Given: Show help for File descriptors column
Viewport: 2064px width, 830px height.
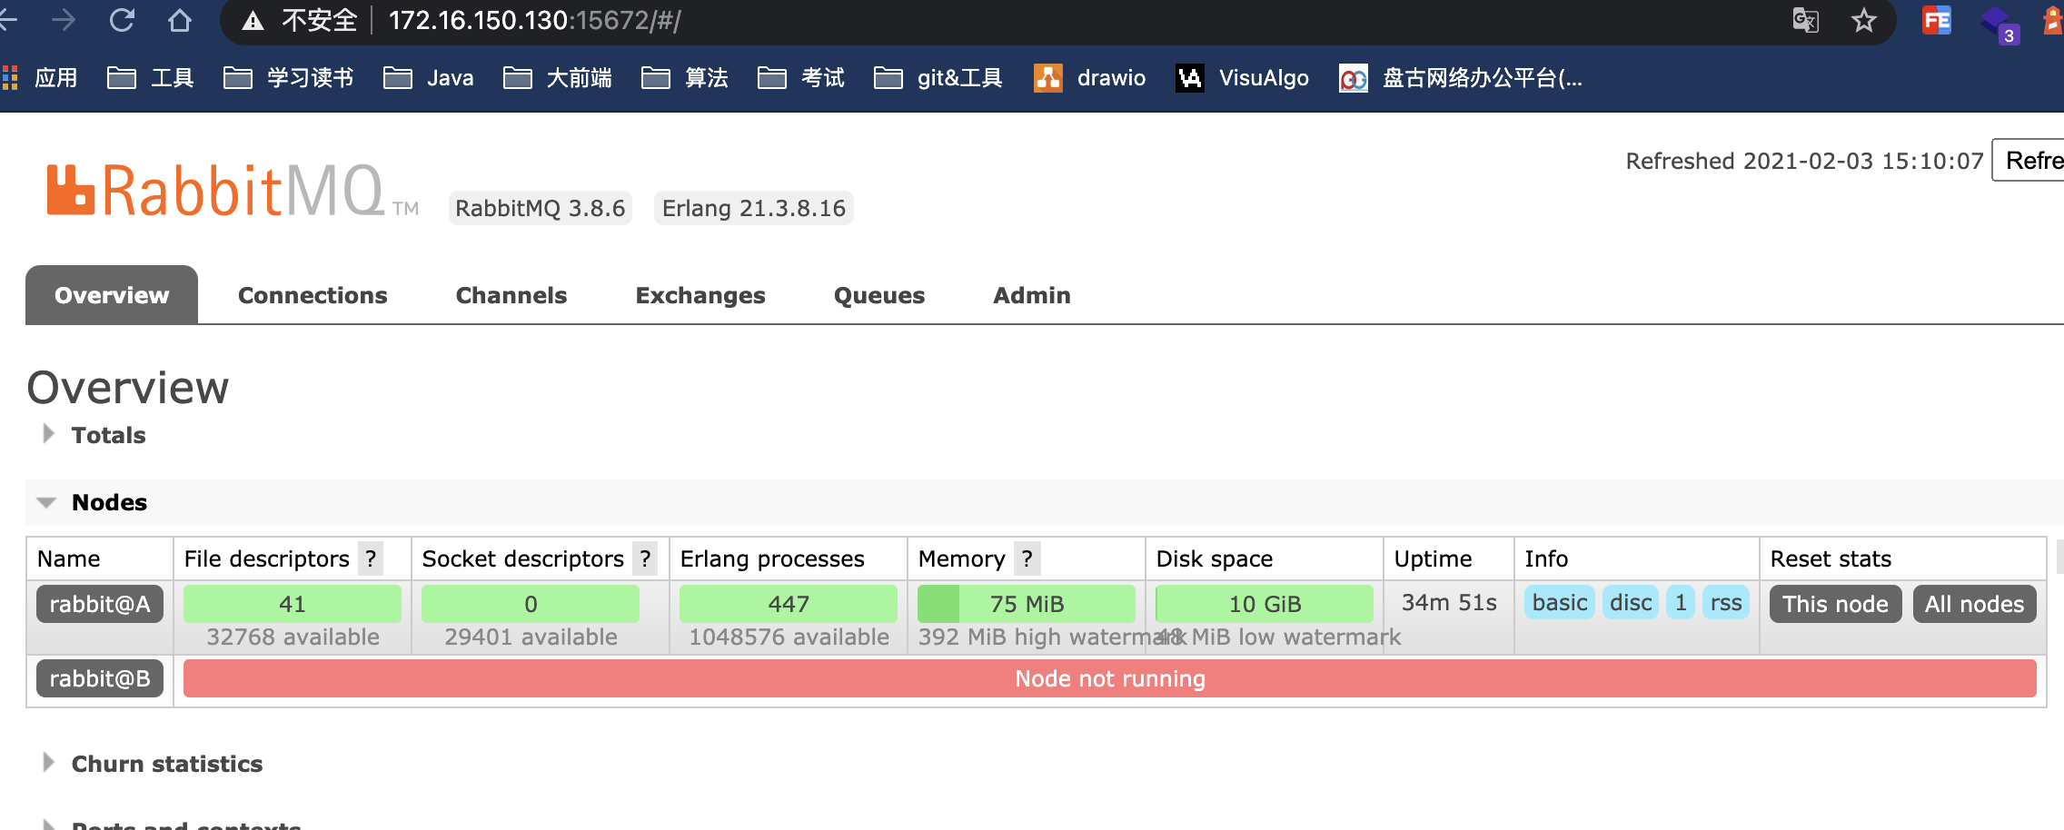Looking at the screenshot, I should coord(371,558).
